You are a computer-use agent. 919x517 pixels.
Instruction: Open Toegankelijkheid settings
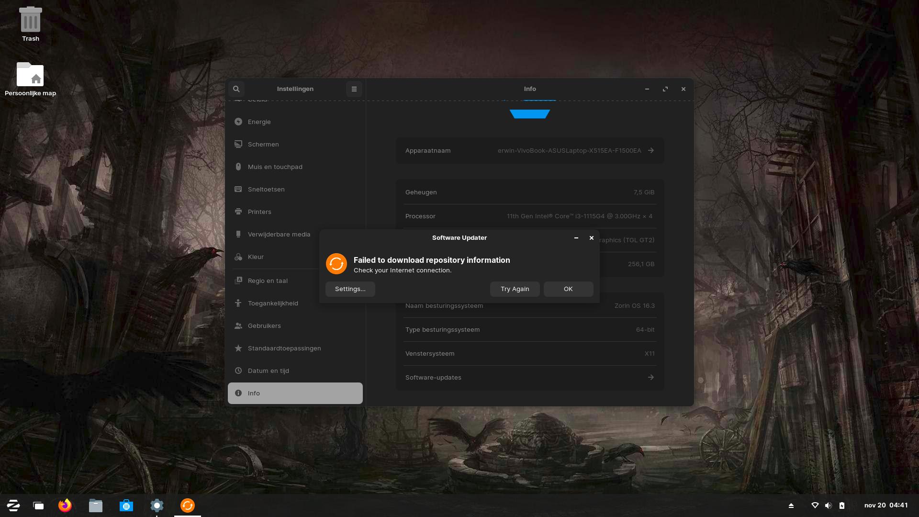(295, 303)
